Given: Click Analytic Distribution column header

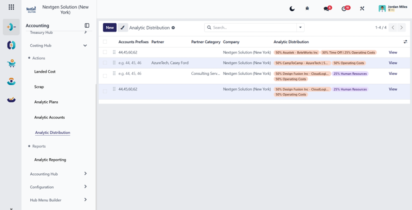Looking at the screenshot, I should [x=291, y=42].
